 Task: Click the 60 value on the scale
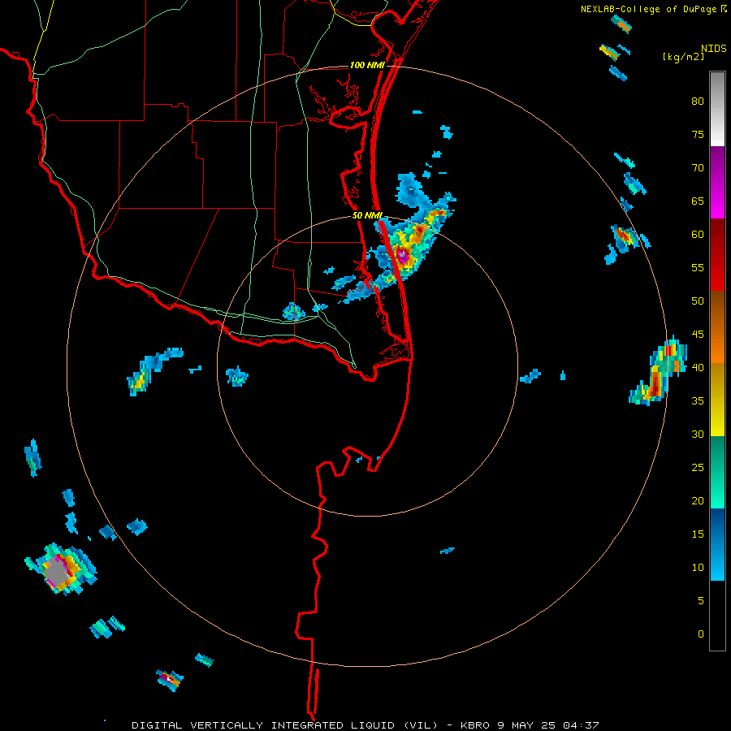point(698,235)
